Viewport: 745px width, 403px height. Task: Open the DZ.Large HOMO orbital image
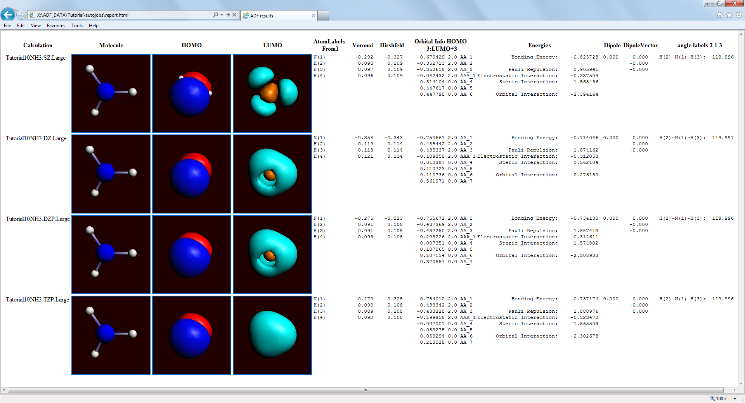192,174
